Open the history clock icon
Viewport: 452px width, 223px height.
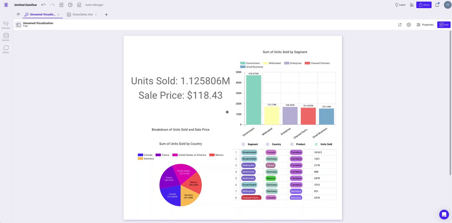(70, 5)
